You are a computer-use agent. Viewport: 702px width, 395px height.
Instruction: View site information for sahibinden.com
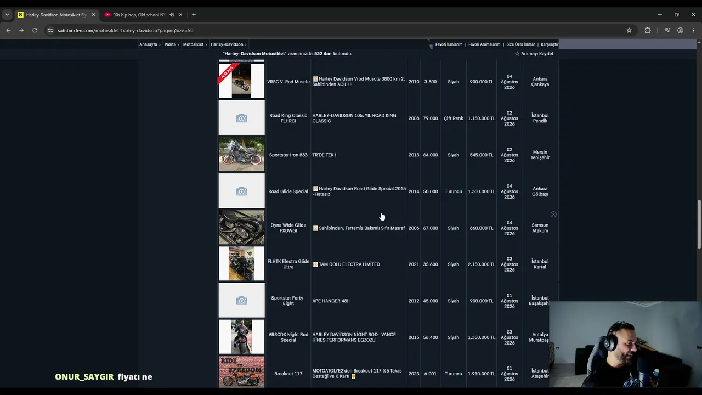[x=50, y=30]
